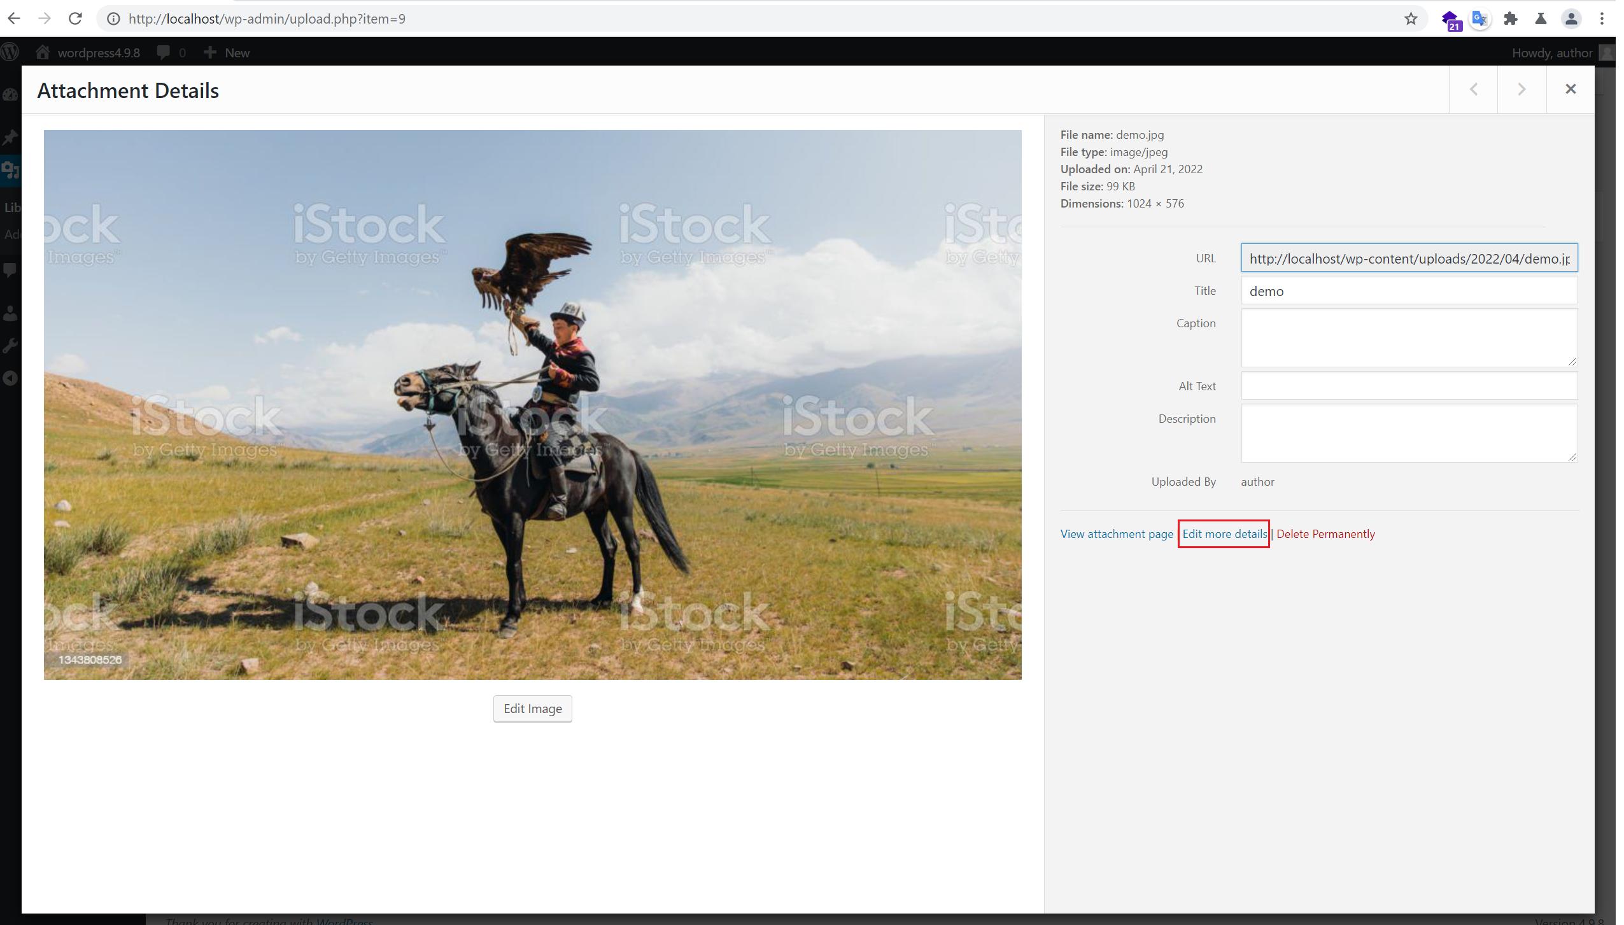Click the horse rider attachment image
This screenshot has width=1624, height=925.
pos(532,405)
